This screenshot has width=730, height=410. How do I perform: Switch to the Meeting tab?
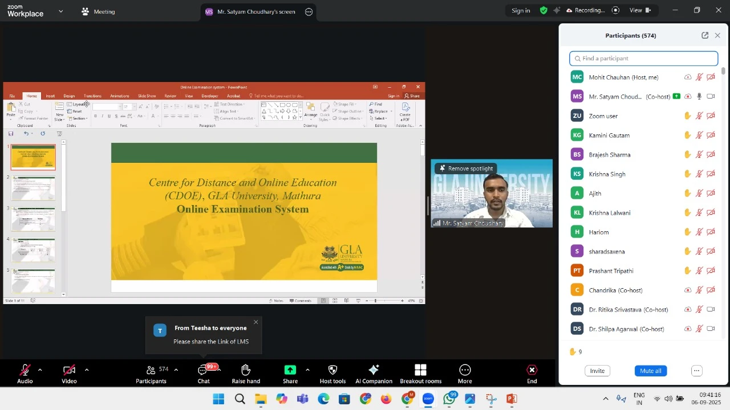[98, 11]
